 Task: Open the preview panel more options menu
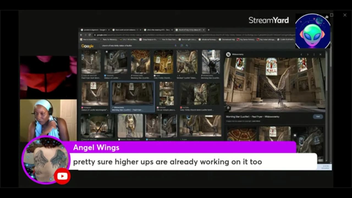[x=314, y=54]
